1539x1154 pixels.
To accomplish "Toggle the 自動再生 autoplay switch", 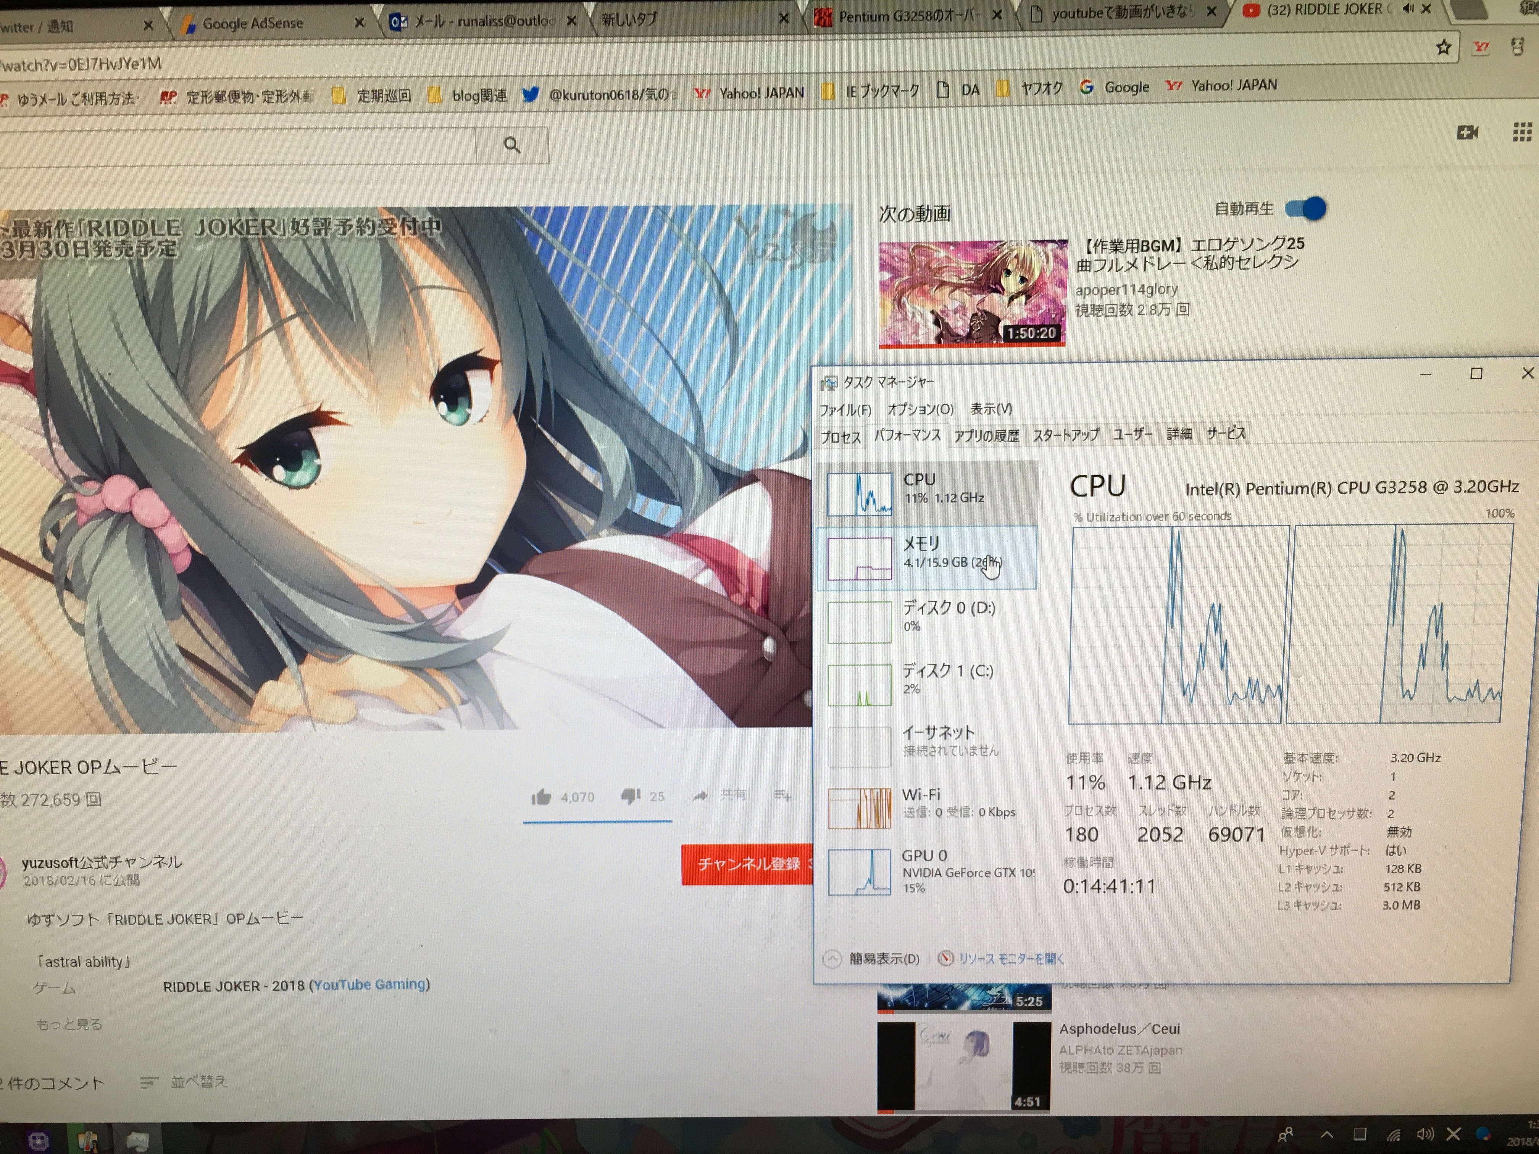I will tap(1305, 208).
